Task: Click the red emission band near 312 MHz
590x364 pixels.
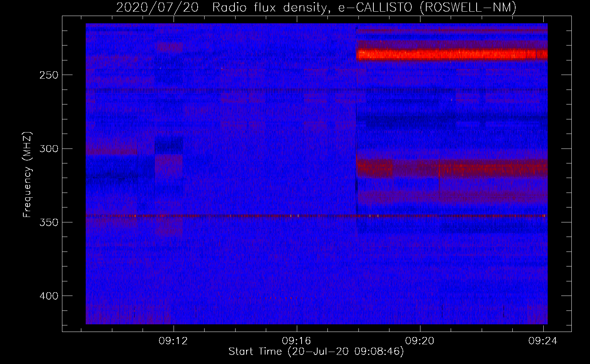Action: click(x=452, y=169)
